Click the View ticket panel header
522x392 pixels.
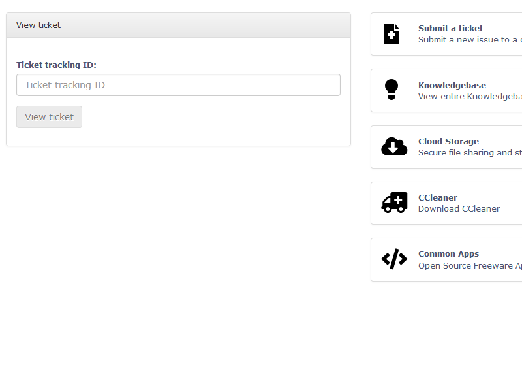pyautogui.click(x=178, y=25)
